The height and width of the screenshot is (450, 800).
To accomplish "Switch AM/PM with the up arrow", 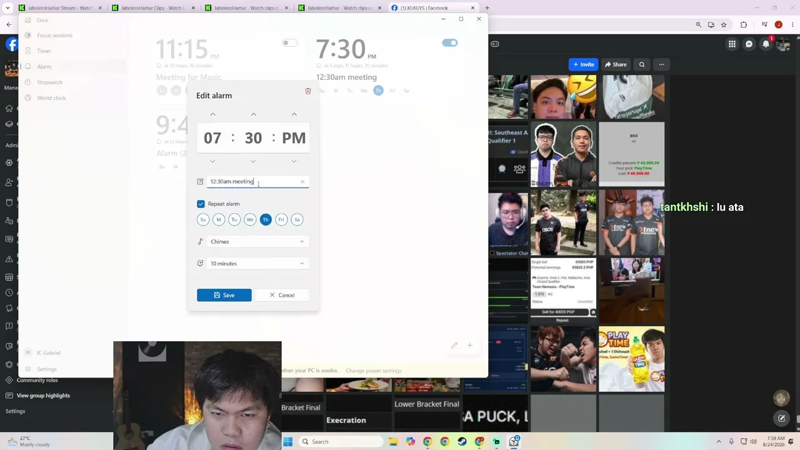I will point(294,114).
